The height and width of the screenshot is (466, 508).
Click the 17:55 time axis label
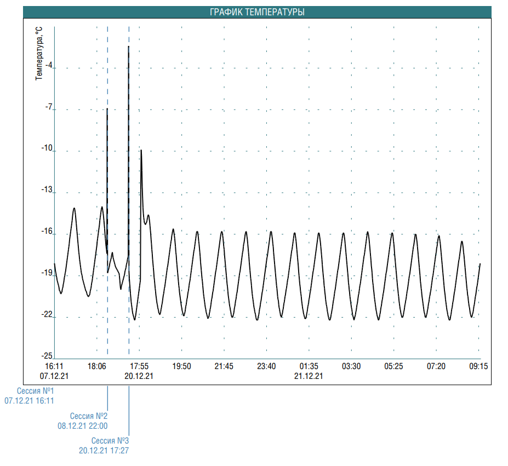pyautogui.click(x=139, y=366)
